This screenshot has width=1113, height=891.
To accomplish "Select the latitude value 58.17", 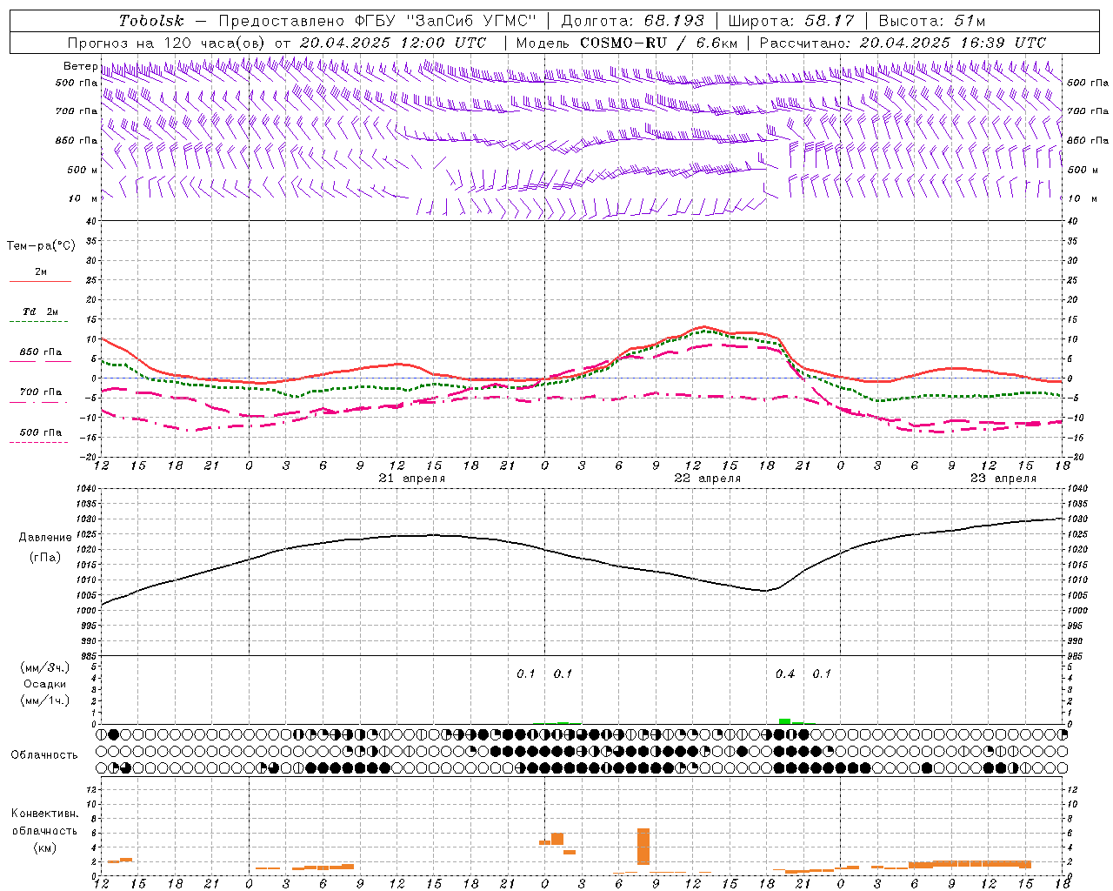I will [830, 21].
